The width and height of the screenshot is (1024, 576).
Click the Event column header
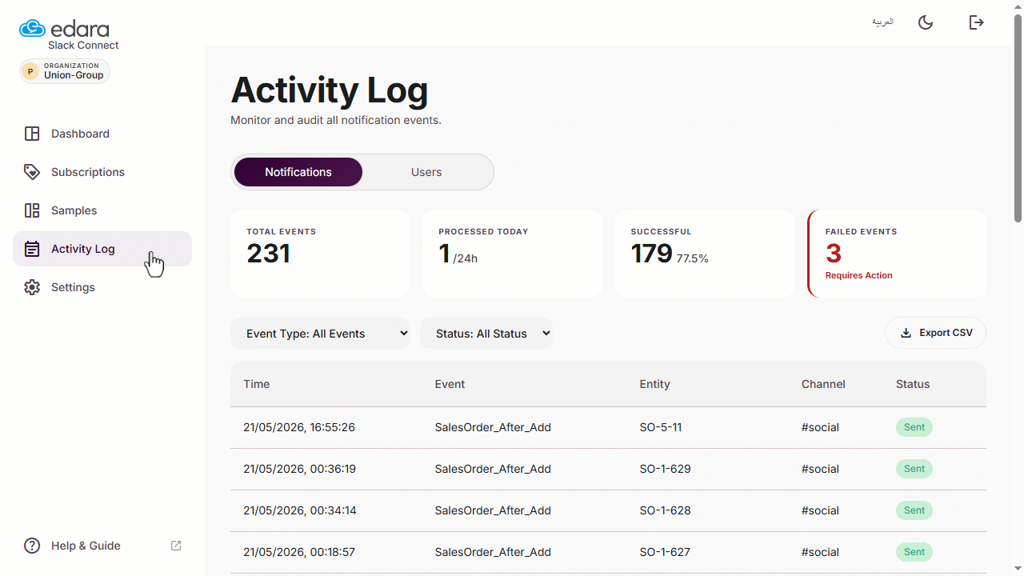coord(450,384)
